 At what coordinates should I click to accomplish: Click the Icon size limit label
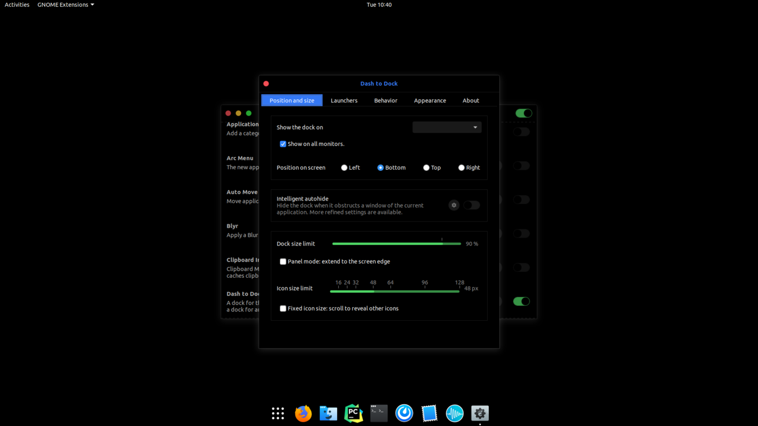[x=295, y=288]
